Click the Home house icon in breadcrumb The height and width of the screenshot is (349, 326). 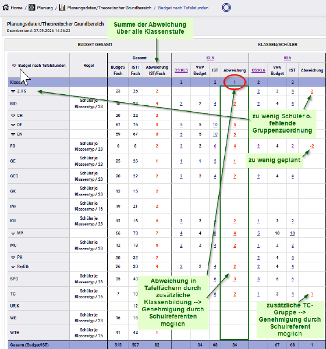(6, 8)
